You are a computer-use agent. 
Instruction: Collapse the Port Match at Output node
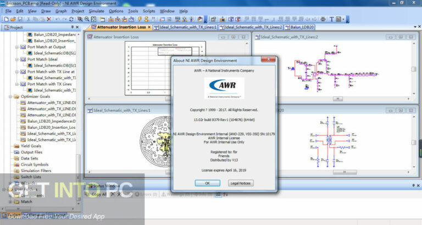point(16,47)
